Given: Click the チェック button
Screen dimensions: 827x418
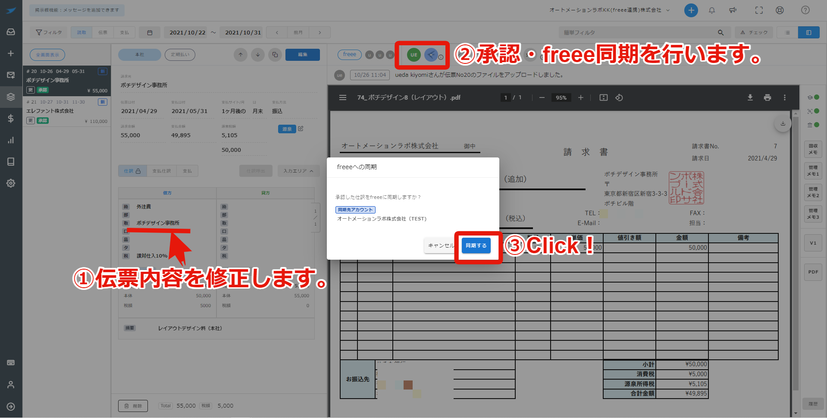Looking at the screenshot, I should click(x=754, y=32).
